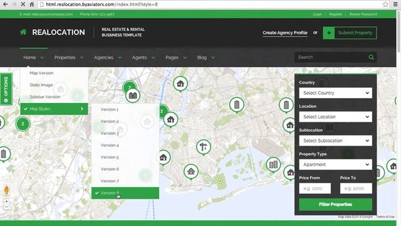Image resolution: width=401 pixels, height=226 pixels.
Task: Bookmark this page with the star
Action: [x=385, y=4]
